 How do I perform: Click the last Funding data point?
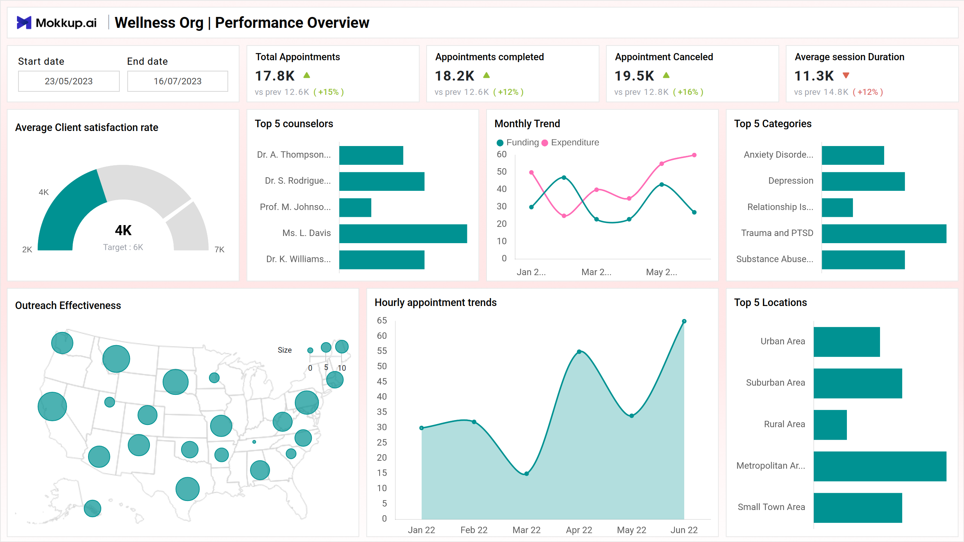(x=694, y=212)
